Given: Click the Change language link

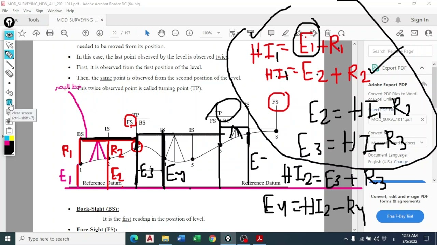Looking at the screenshot, I should 401,162.
